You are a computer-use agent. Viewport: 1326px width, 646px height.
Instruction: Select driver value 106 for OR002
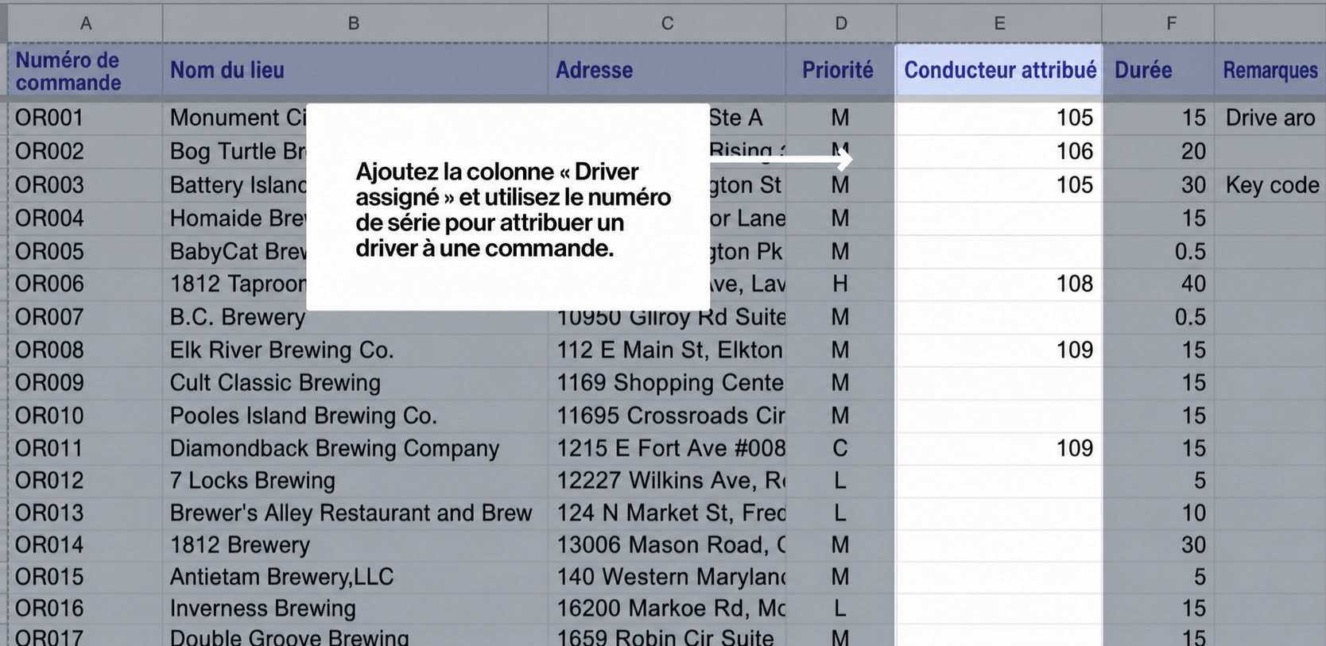pyautogui.click(x=999, y=151)
